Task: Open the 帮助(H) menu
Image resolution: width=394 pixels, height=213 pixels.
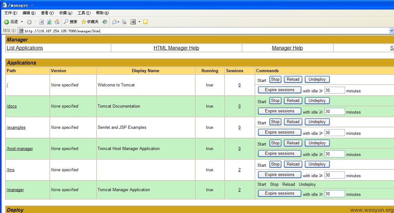Action: [102, 13]
